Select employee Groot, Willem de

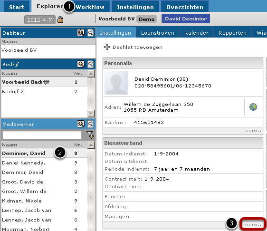click(x=44, y=191)
